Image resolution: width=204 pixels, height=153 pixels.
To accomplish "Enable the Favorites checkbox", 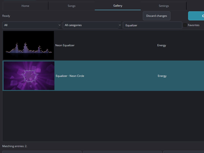I will point(185,25).
